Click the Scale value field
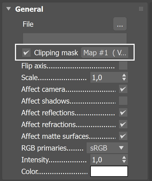This screenshot has height=181, width=152. point(106,77)
